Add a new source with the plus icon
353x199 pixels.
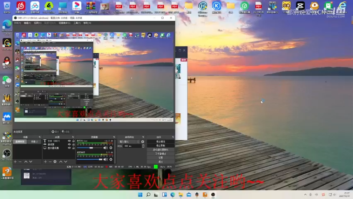click(45, 162)
